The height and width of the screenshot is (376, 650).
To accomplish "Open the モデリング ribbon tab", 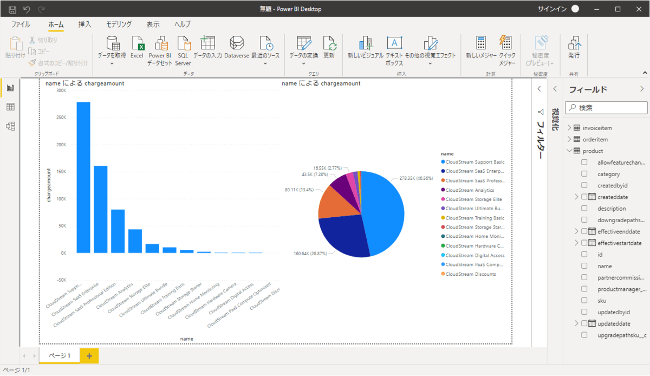I will click(118, 24).
